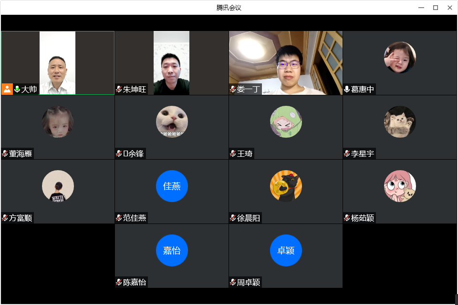This screenshot has height=305, width=458.
Task: Click muted microphone icon beside 娄一丁
Action: coord(233,89)
